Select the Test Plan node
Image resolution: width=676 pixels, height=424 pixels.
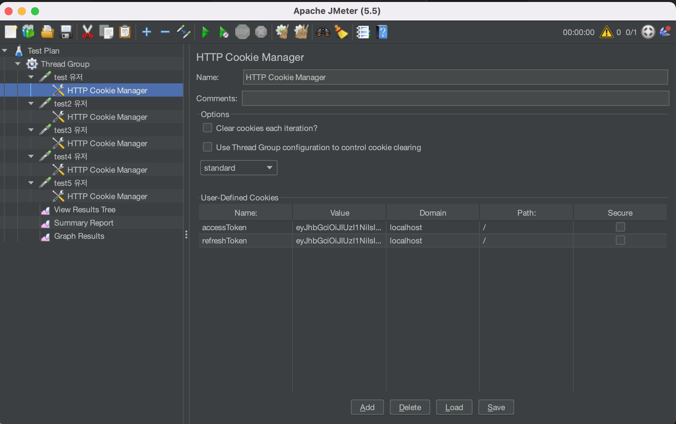[43, 51]
